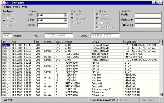
Task: Select the highlighted Hälytys row at 14:32:40
Action: pos(81,45)
